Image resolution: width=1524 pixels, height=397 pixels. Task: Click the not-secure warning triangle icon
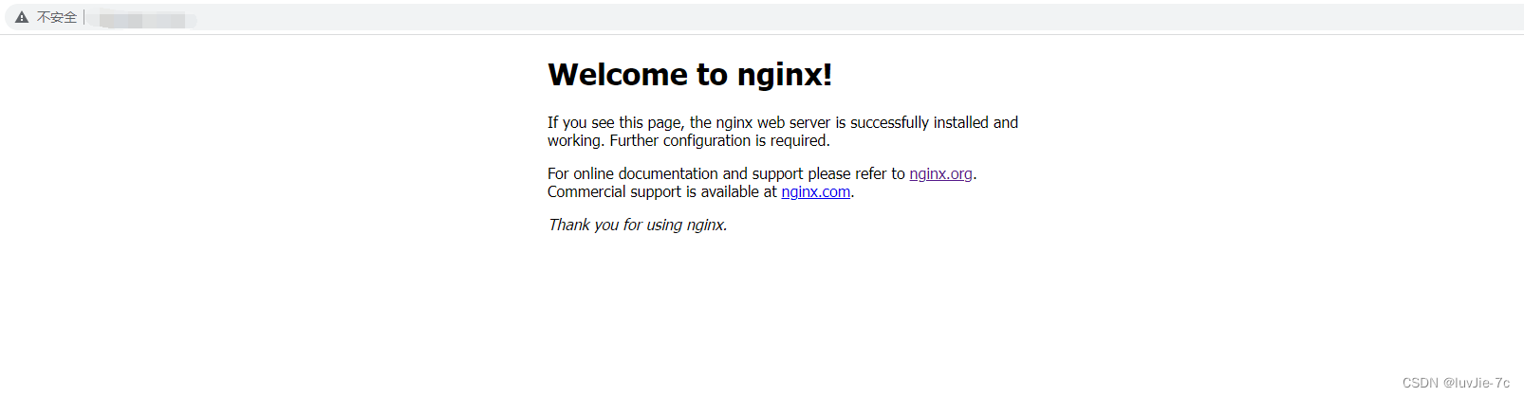click(x=22, y=17)
